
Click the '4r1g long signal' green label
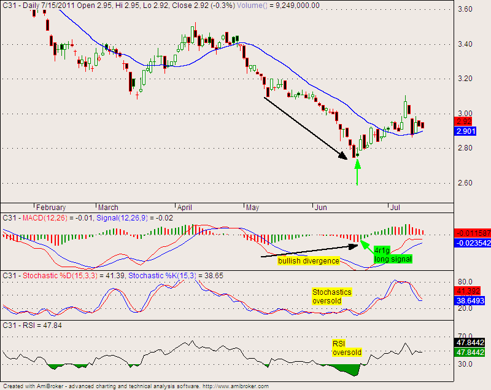(x=393, y=255)
